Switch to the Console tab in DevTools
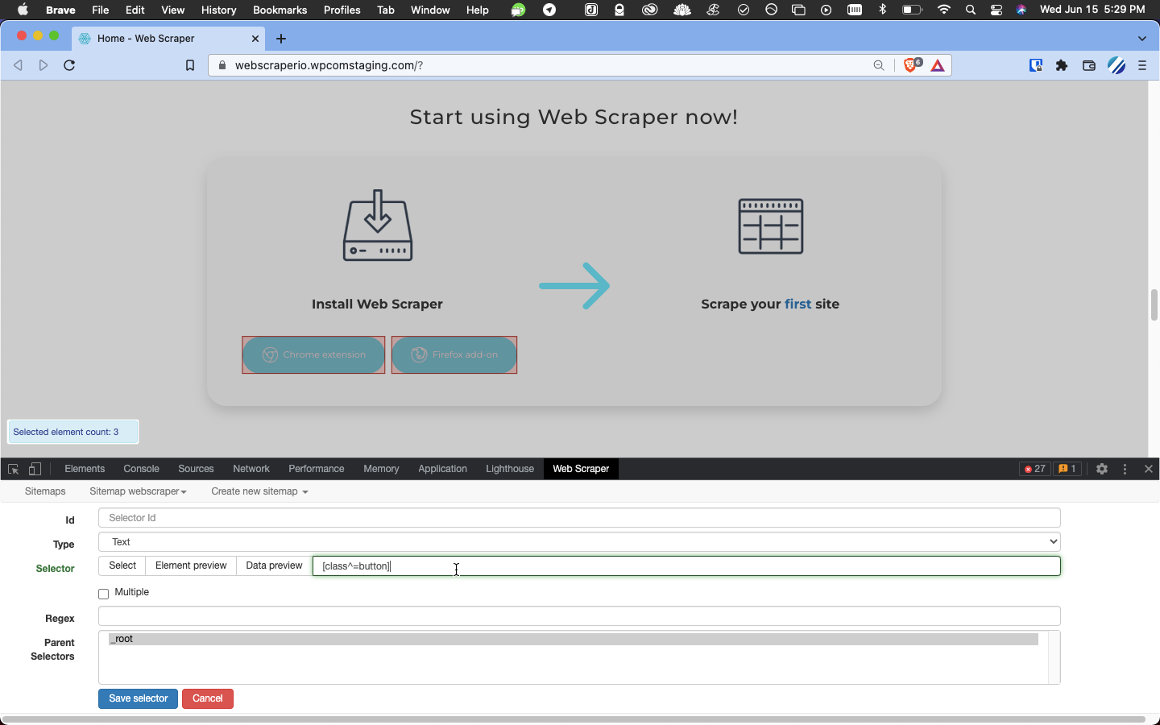The height and width of the screenshot is (725, 1160). (141, 469)
